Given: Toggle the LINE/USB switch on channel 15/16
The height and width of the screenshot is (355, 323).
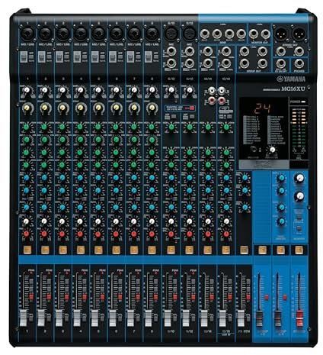Looking at the screenshot, I should [x=230, y=117].
